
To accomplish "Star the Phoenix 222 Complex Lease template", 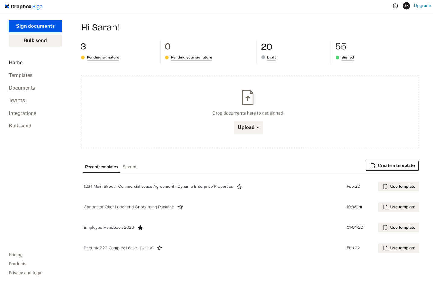I will click(x=160, y=248).
